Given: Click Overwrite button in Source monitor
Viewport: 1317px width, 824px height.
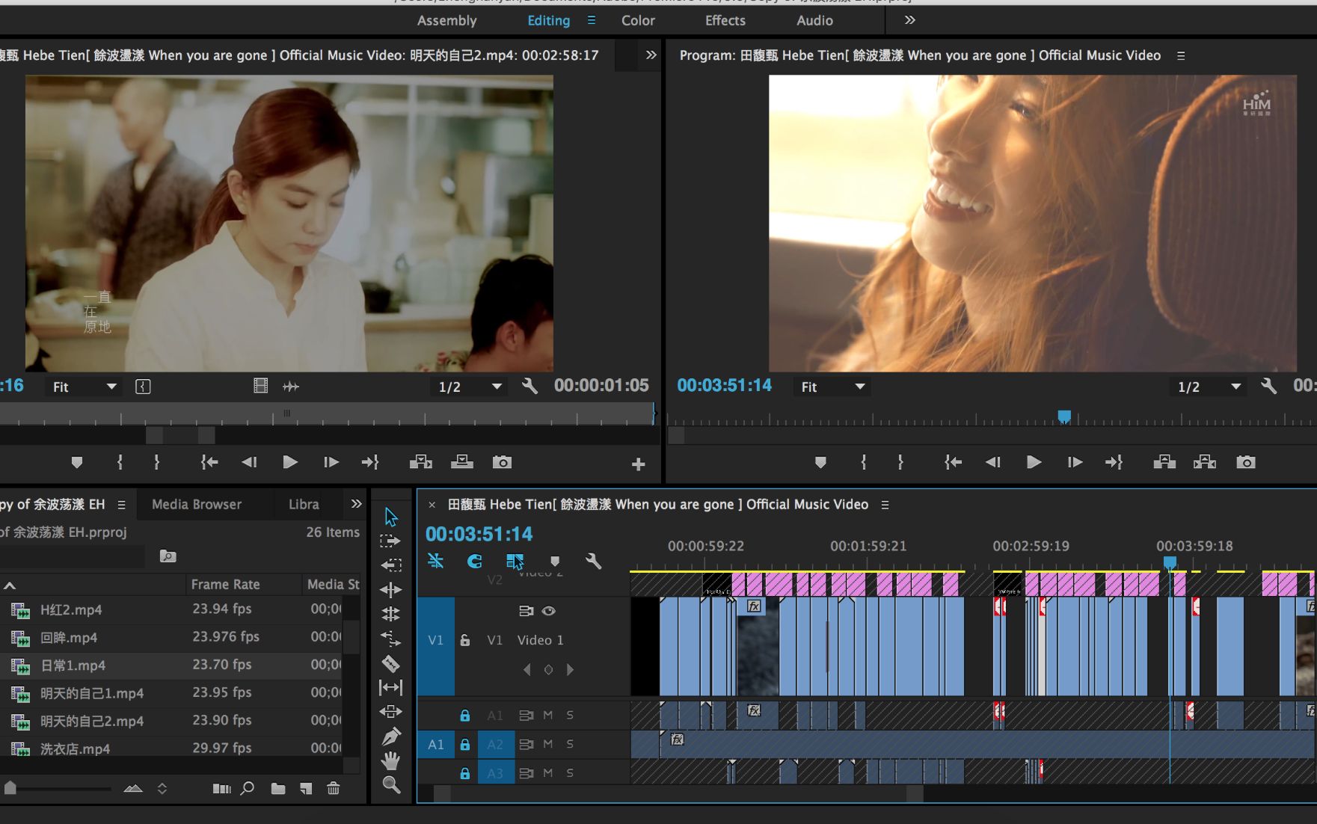Looking at the screenshot, I should point(462,462).
